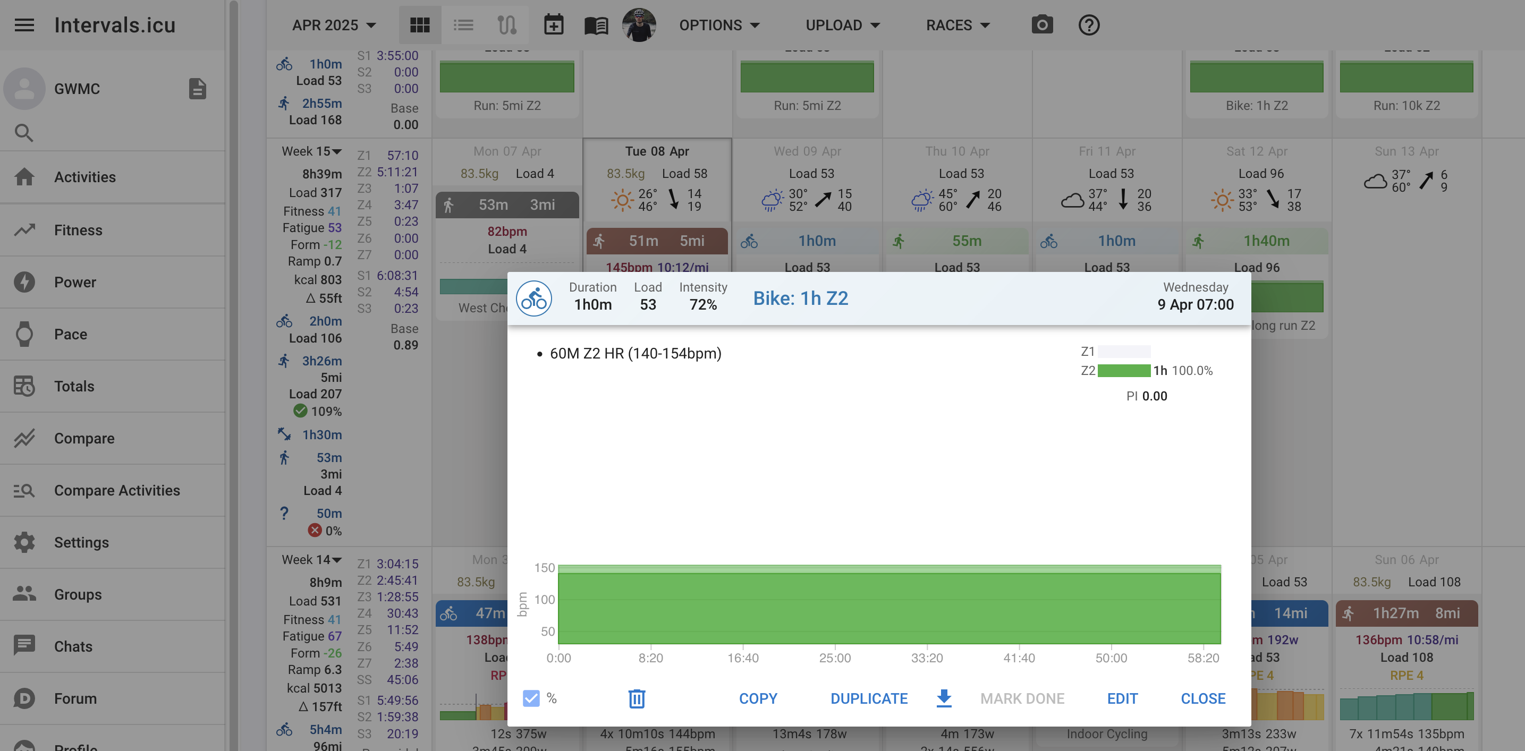Click the athlete profile avatar in toolbar
Screen dimensions: 1525x751
tap(639, 25)
